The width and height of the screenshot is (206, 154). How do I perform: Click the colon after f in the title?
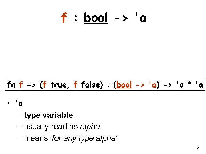(76, 19)
